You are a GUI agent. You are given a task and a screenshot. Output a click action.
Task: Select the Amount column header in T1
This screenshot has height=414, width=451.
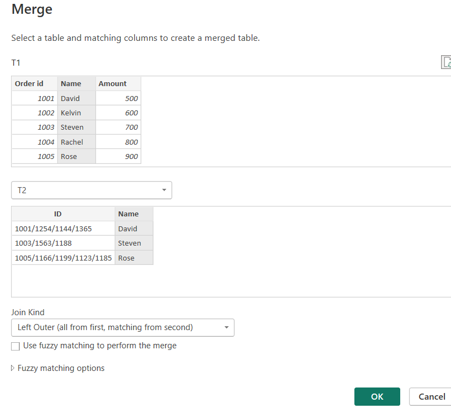pos(118,84)
